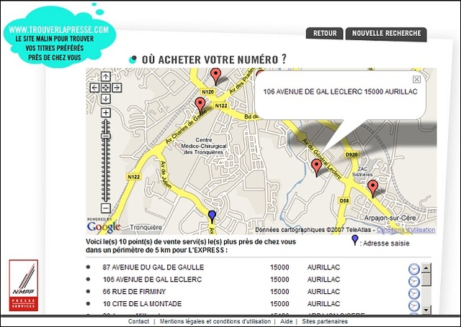461x327 pixels.
Task: Pan the map up with arrow
Action: click(106, 75)
